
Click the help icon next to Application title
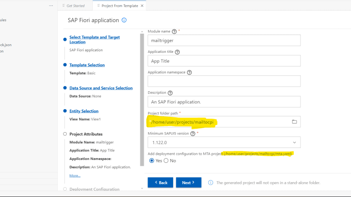pyautogui.click(x=177, y=52)
